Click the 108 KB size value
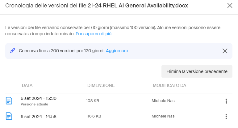This screenshot has width=238, height=128. [92, 100]
